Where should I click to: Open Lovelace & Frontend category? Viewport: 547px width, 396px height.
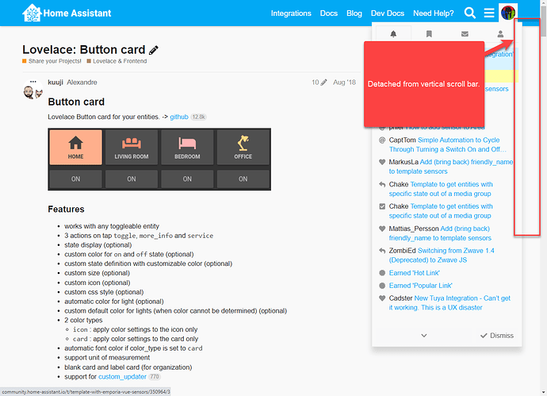tap(117, 61)
